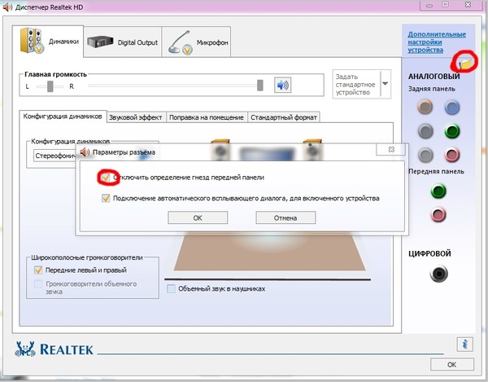The width and height of the screenshot is (488, 382).
Task: Switch to the Микрофон tab
Action: [x=196, y=42]
